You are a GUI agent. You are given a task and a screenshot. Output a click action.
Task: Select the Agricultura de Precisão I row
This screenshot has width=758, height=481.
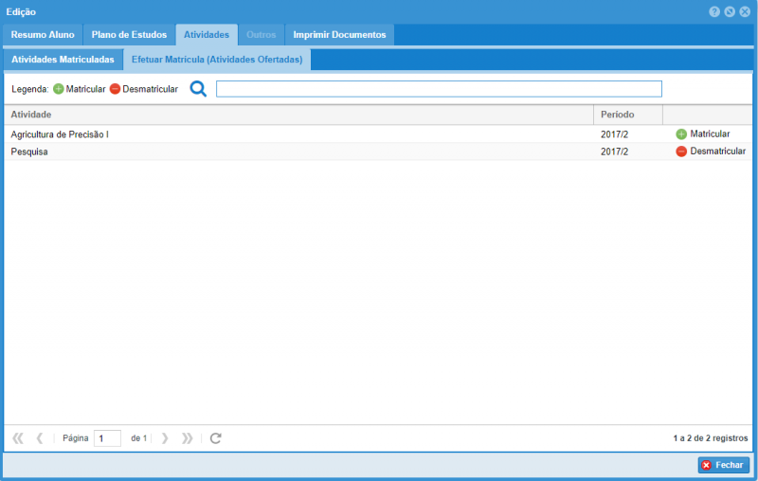298,134
